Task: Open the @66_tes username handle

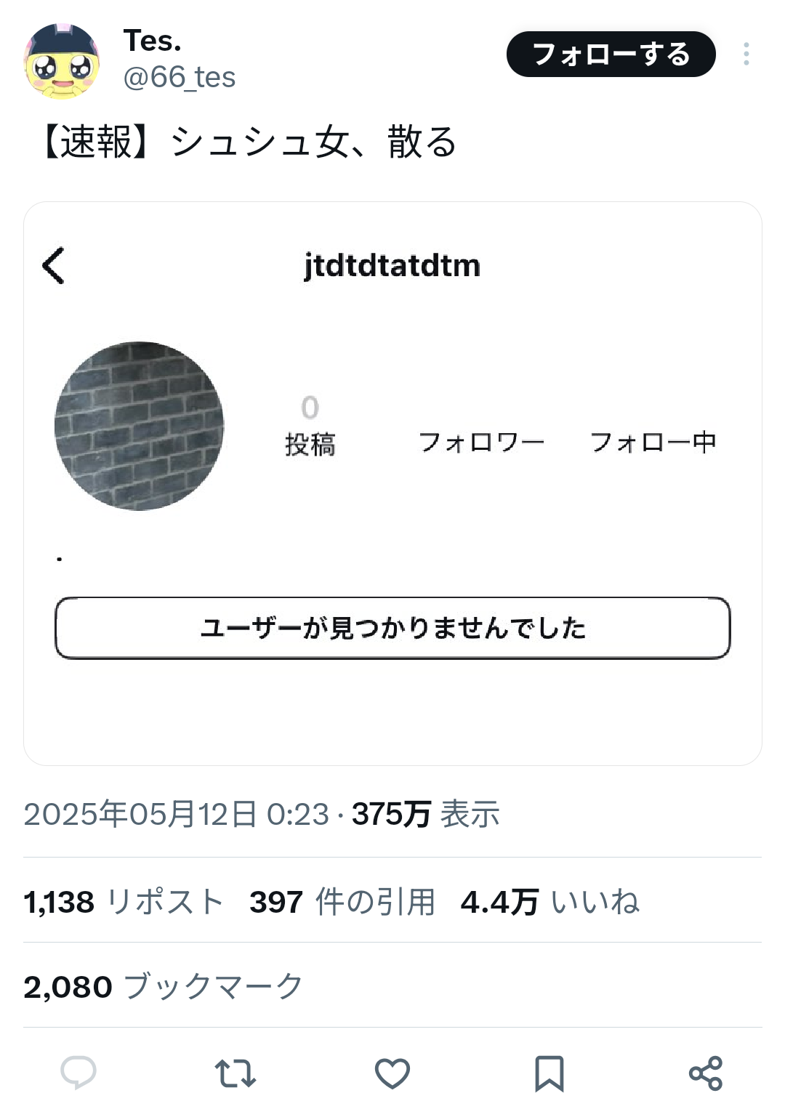Action: coord(179,77)
